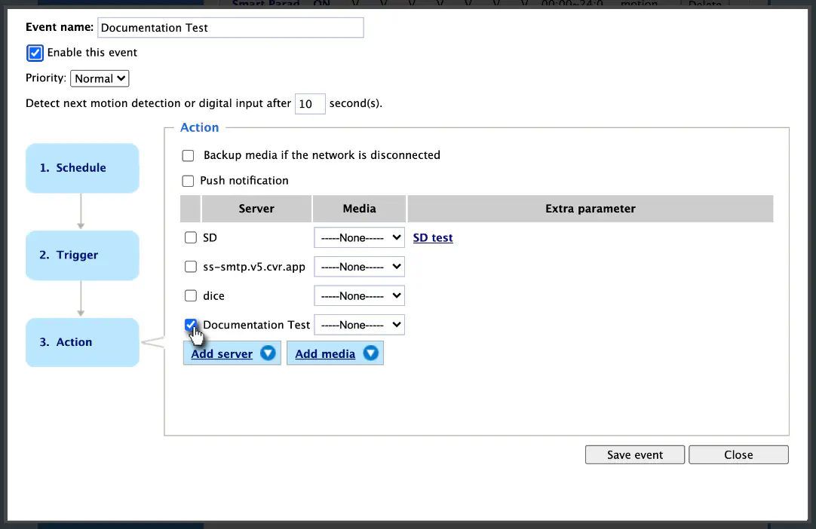Open the Priority dropdown

point(100,78)
